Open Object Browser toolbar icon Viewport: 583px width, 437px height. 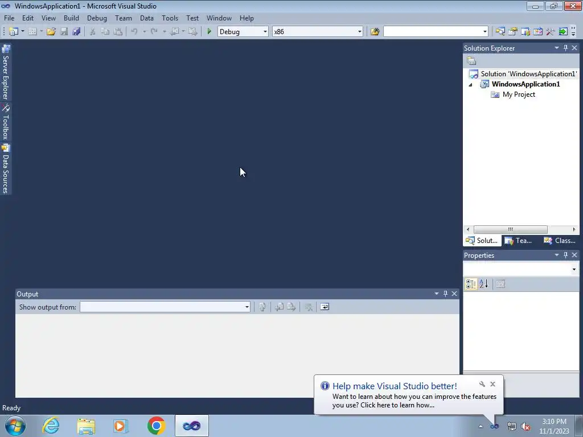click(x=538, y=32)
